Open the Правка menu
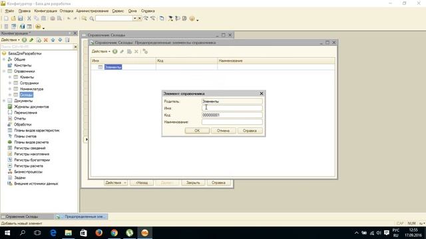Screen dimensions: 426x239 [x=25, y=11]
